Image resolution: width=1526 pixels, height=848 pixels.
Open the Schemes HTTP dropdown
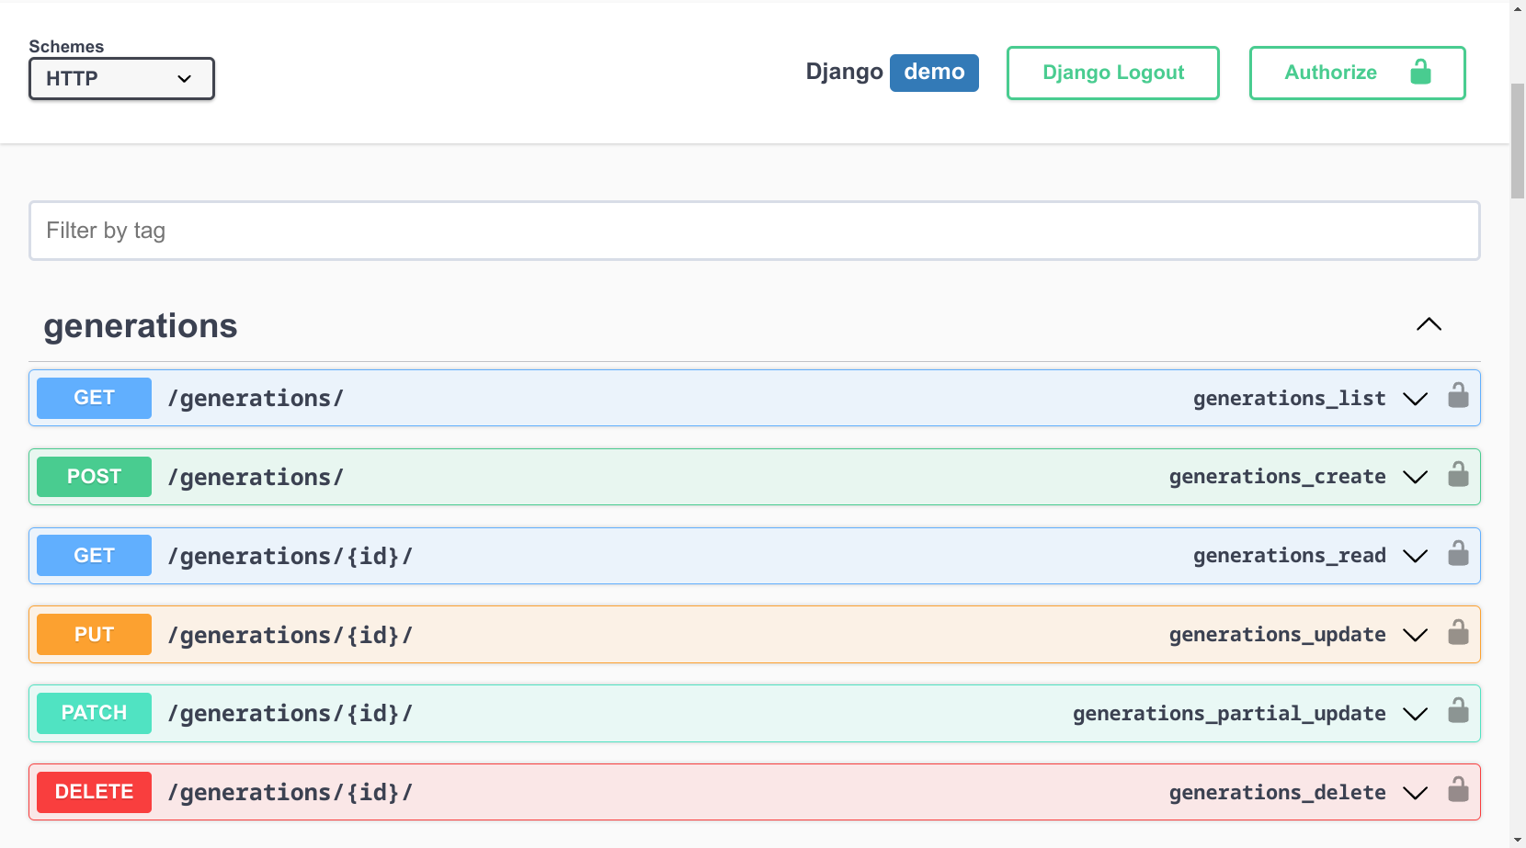point(120,79)
